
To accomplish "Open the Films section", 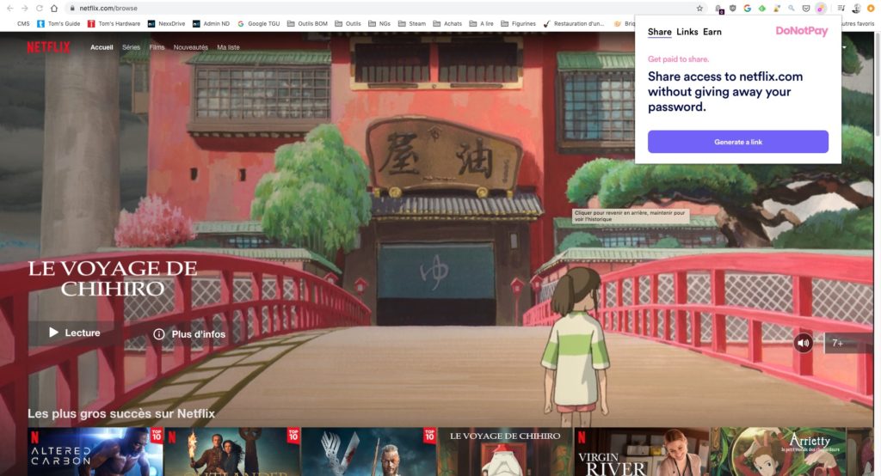I will click(x=157, y=47).
